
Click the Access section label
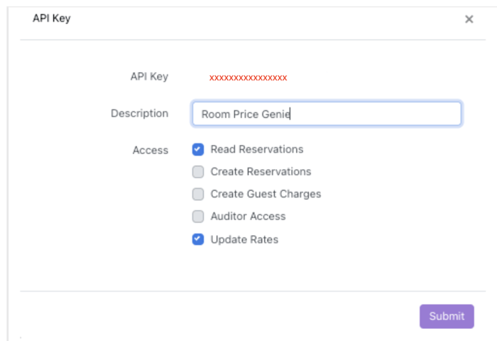coord(150,150)
